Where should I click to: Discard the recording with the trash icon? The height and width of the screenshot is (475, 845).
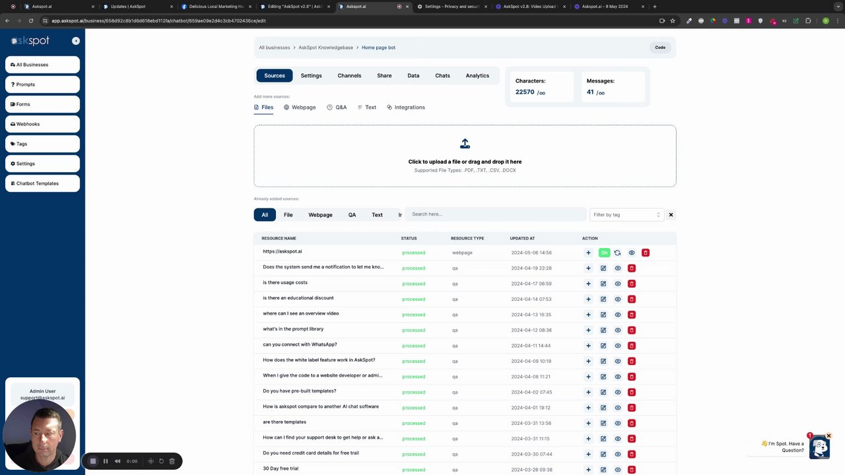pos(172,461)
